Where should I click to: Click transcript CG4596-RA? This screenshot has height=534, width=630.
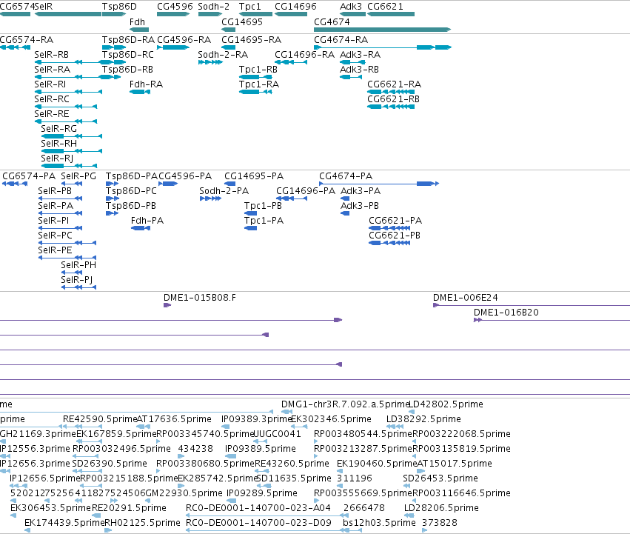pyautogui.click(x=173, y=47)
